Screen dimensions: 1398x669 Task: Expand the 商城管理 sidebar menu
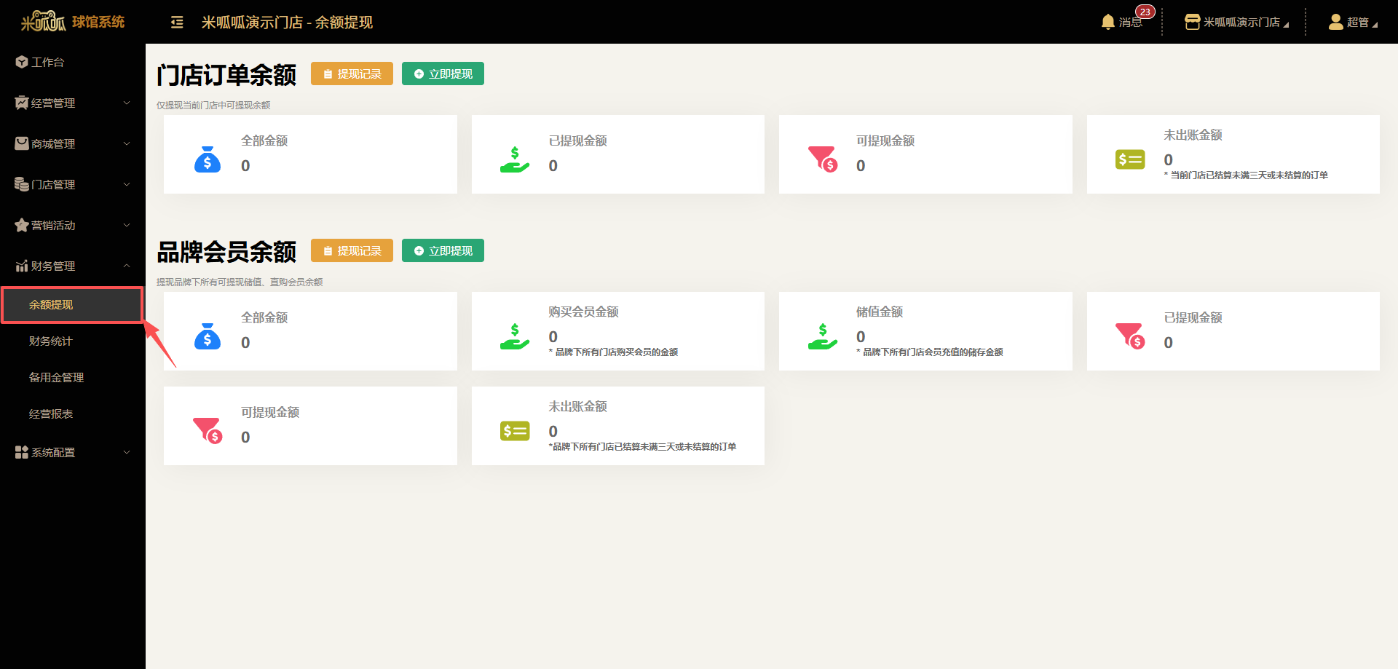73,144
